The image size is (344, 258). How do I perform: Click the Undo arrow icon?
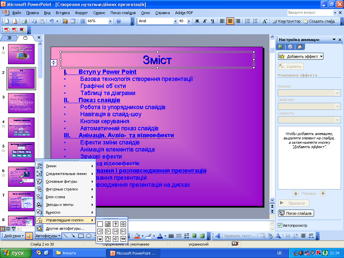(x=51, y=21)
